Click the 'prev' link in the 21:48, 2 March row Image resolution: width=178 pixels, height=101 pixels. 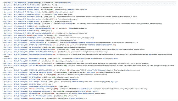tap(9, 7)
